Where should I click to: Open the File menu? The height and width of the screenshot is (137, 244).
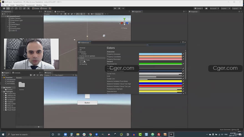pos(3,5)
